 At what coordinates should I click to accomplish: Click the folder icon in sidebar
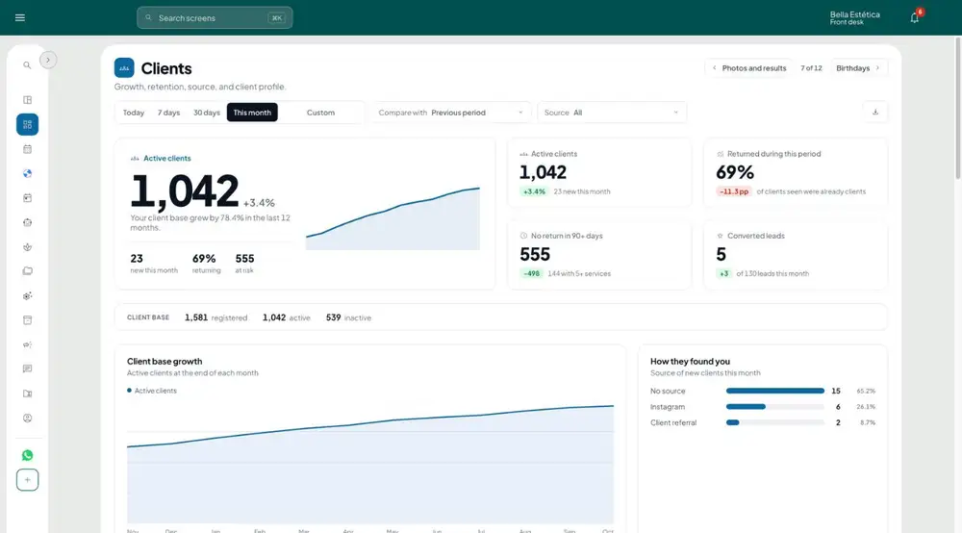27,271
